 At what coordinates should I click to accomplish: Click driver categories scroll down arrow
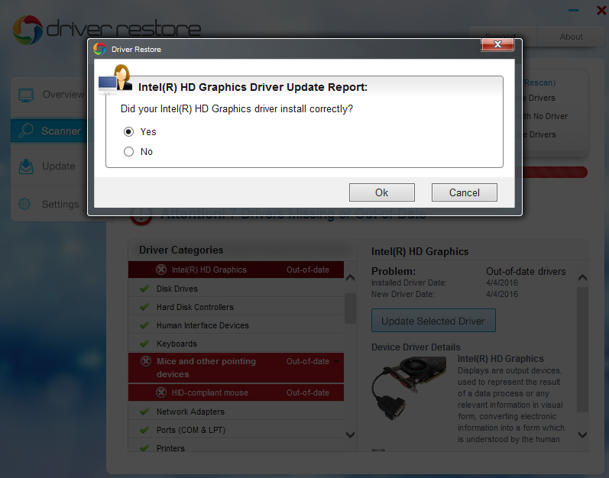[x=350, y=434]
